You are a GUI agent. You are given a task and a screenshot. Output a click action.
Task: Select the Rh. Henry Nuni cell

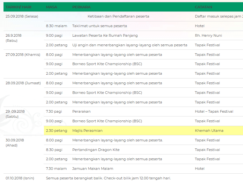(x=208, y=35)
